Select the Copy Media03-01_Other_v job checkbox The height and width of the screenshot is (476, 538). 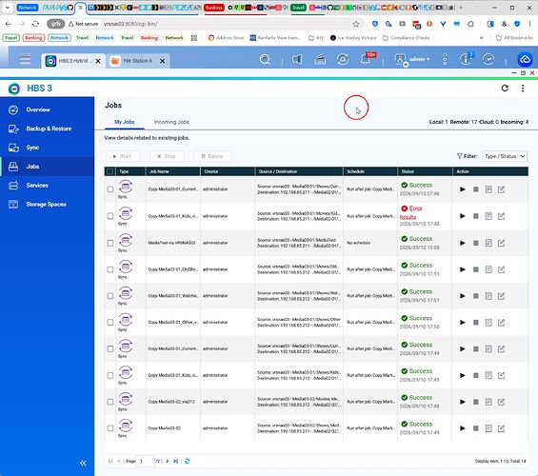110,323
